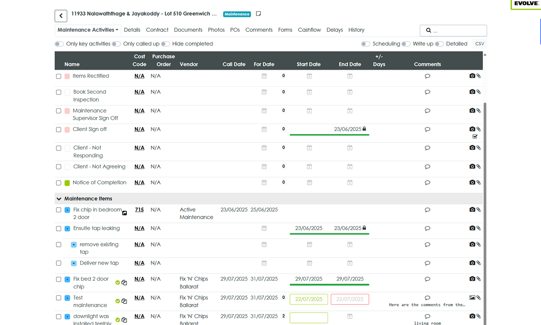541x325 pixels.
Task: Open the Maintenance Activities dropdown
Action: coord(88,30)
